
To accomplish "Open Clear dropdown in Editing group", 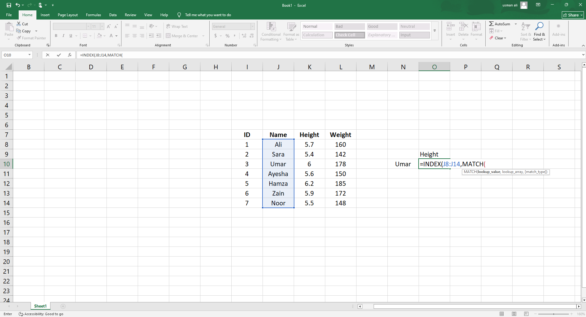I will click(498, 38).
